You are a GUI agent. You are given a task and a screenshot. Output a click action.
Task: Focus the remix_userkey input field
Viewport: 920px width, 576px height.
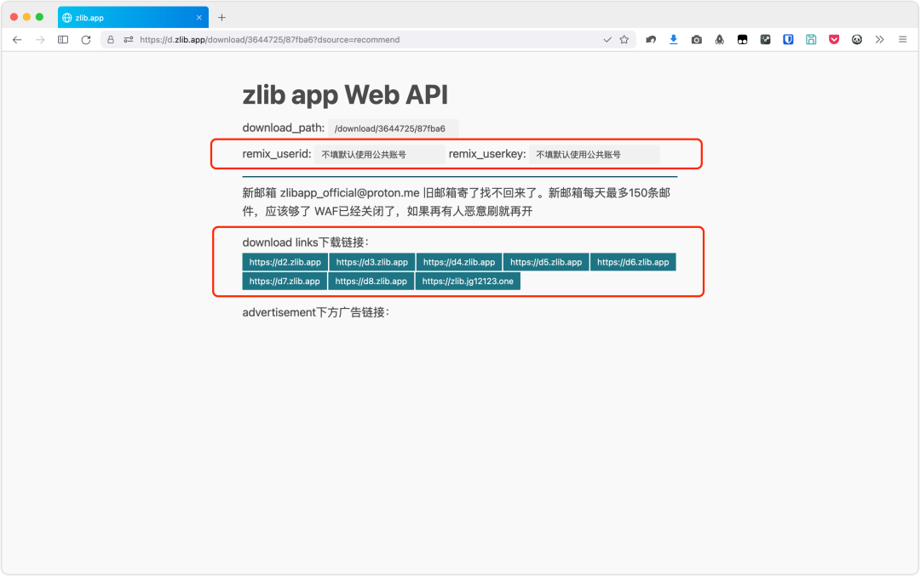coord(594,155)
